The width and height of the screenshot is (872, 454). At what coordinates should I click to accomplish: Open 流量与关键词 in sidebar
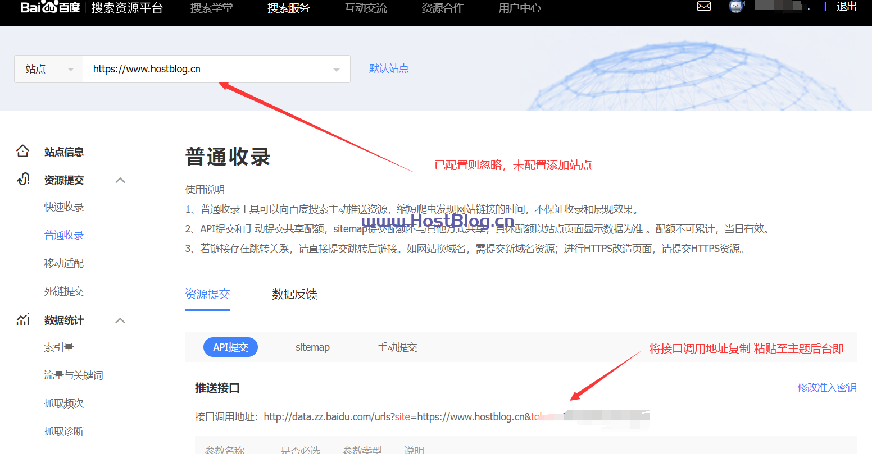click(x=74, y=375)
